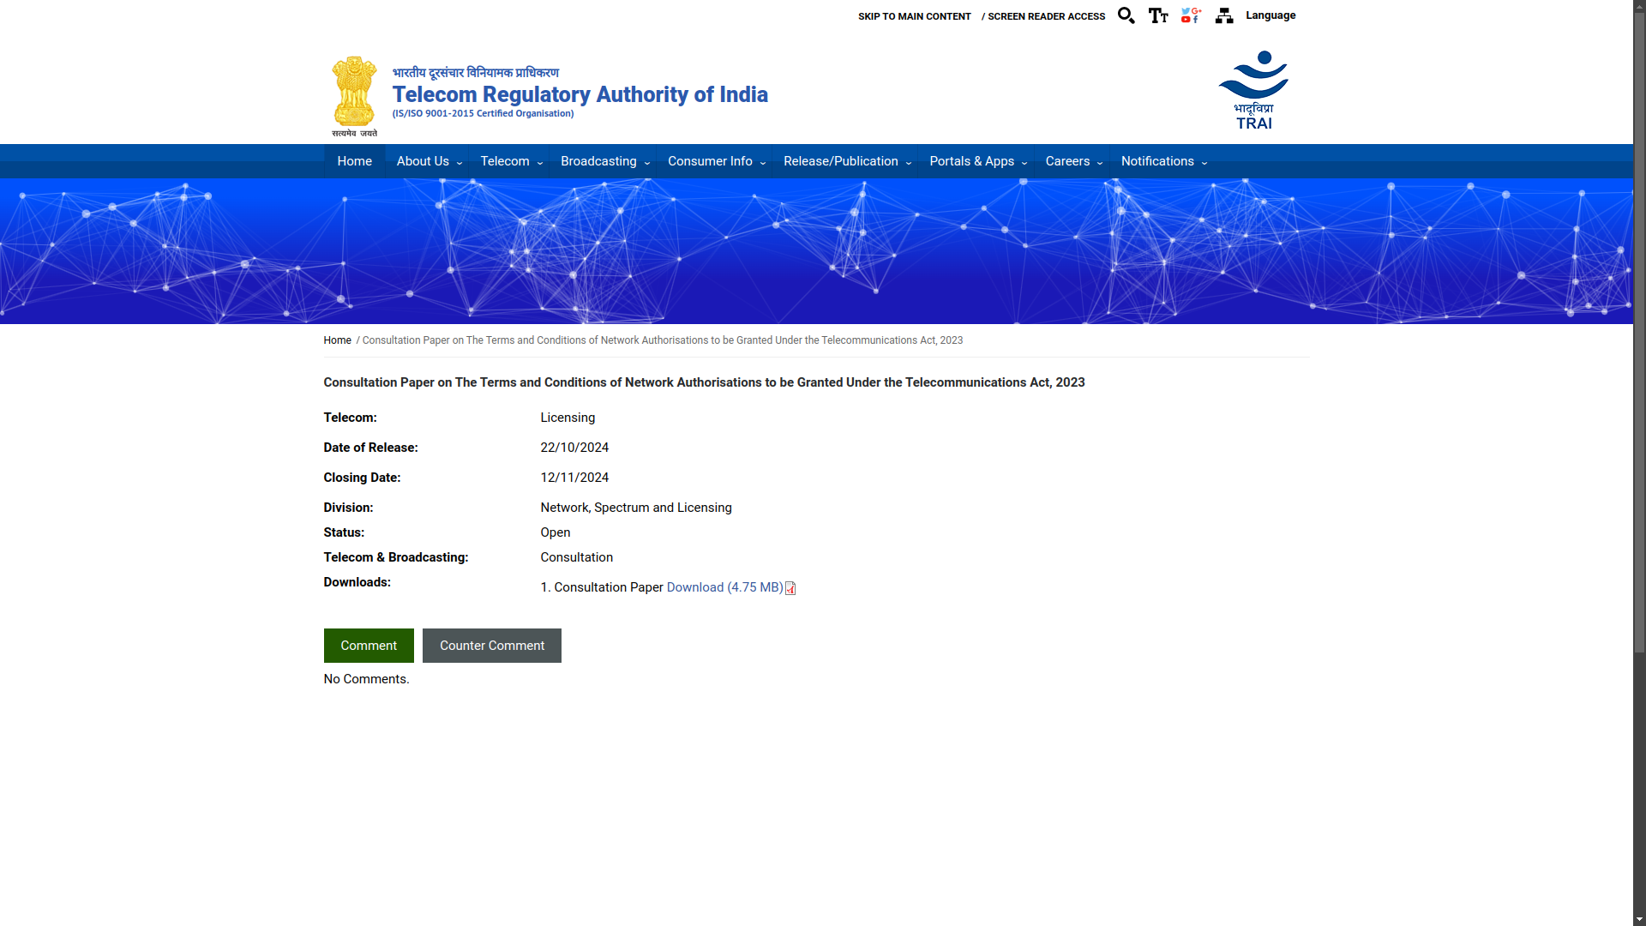Download the Consultation Paper (4.75 MB)
Image resolution: width=1646 pixels, height=926 pixels.
click(724, 587)
